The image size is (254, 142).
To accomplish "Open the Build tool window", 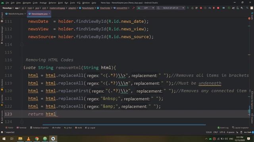I will pyautogui.click(x=79, y=128).
